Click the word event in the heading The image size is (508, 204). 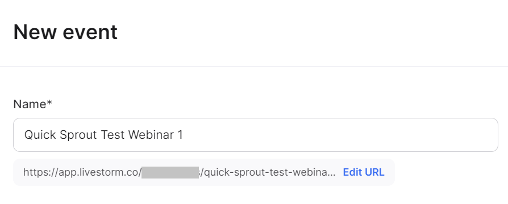coord(90,32)
